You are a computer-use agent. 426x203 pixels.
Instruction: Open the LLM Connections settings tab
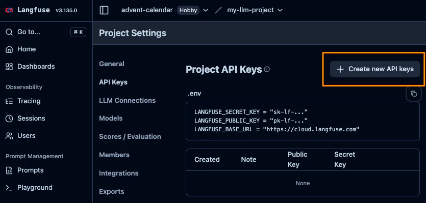tap(127, 100)
